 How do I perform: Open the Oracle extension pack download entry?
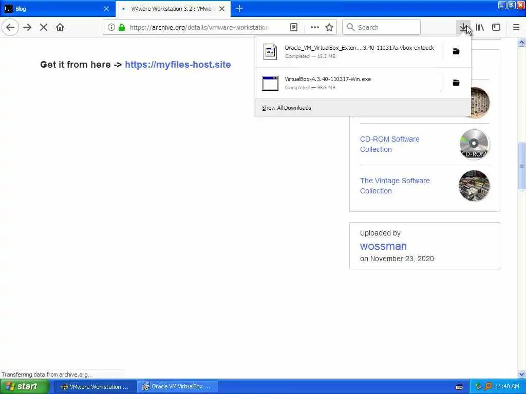click(x=348, y=52)
